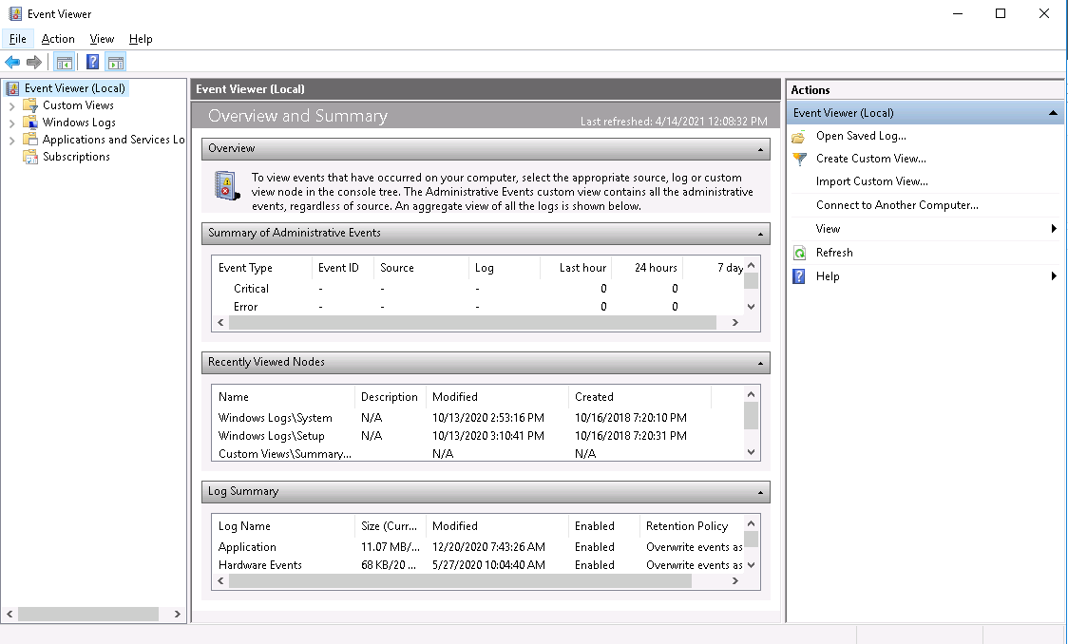Select the Application log row
The width and height of the screenshot is (1068, 644).
click(x=477, y=547)
